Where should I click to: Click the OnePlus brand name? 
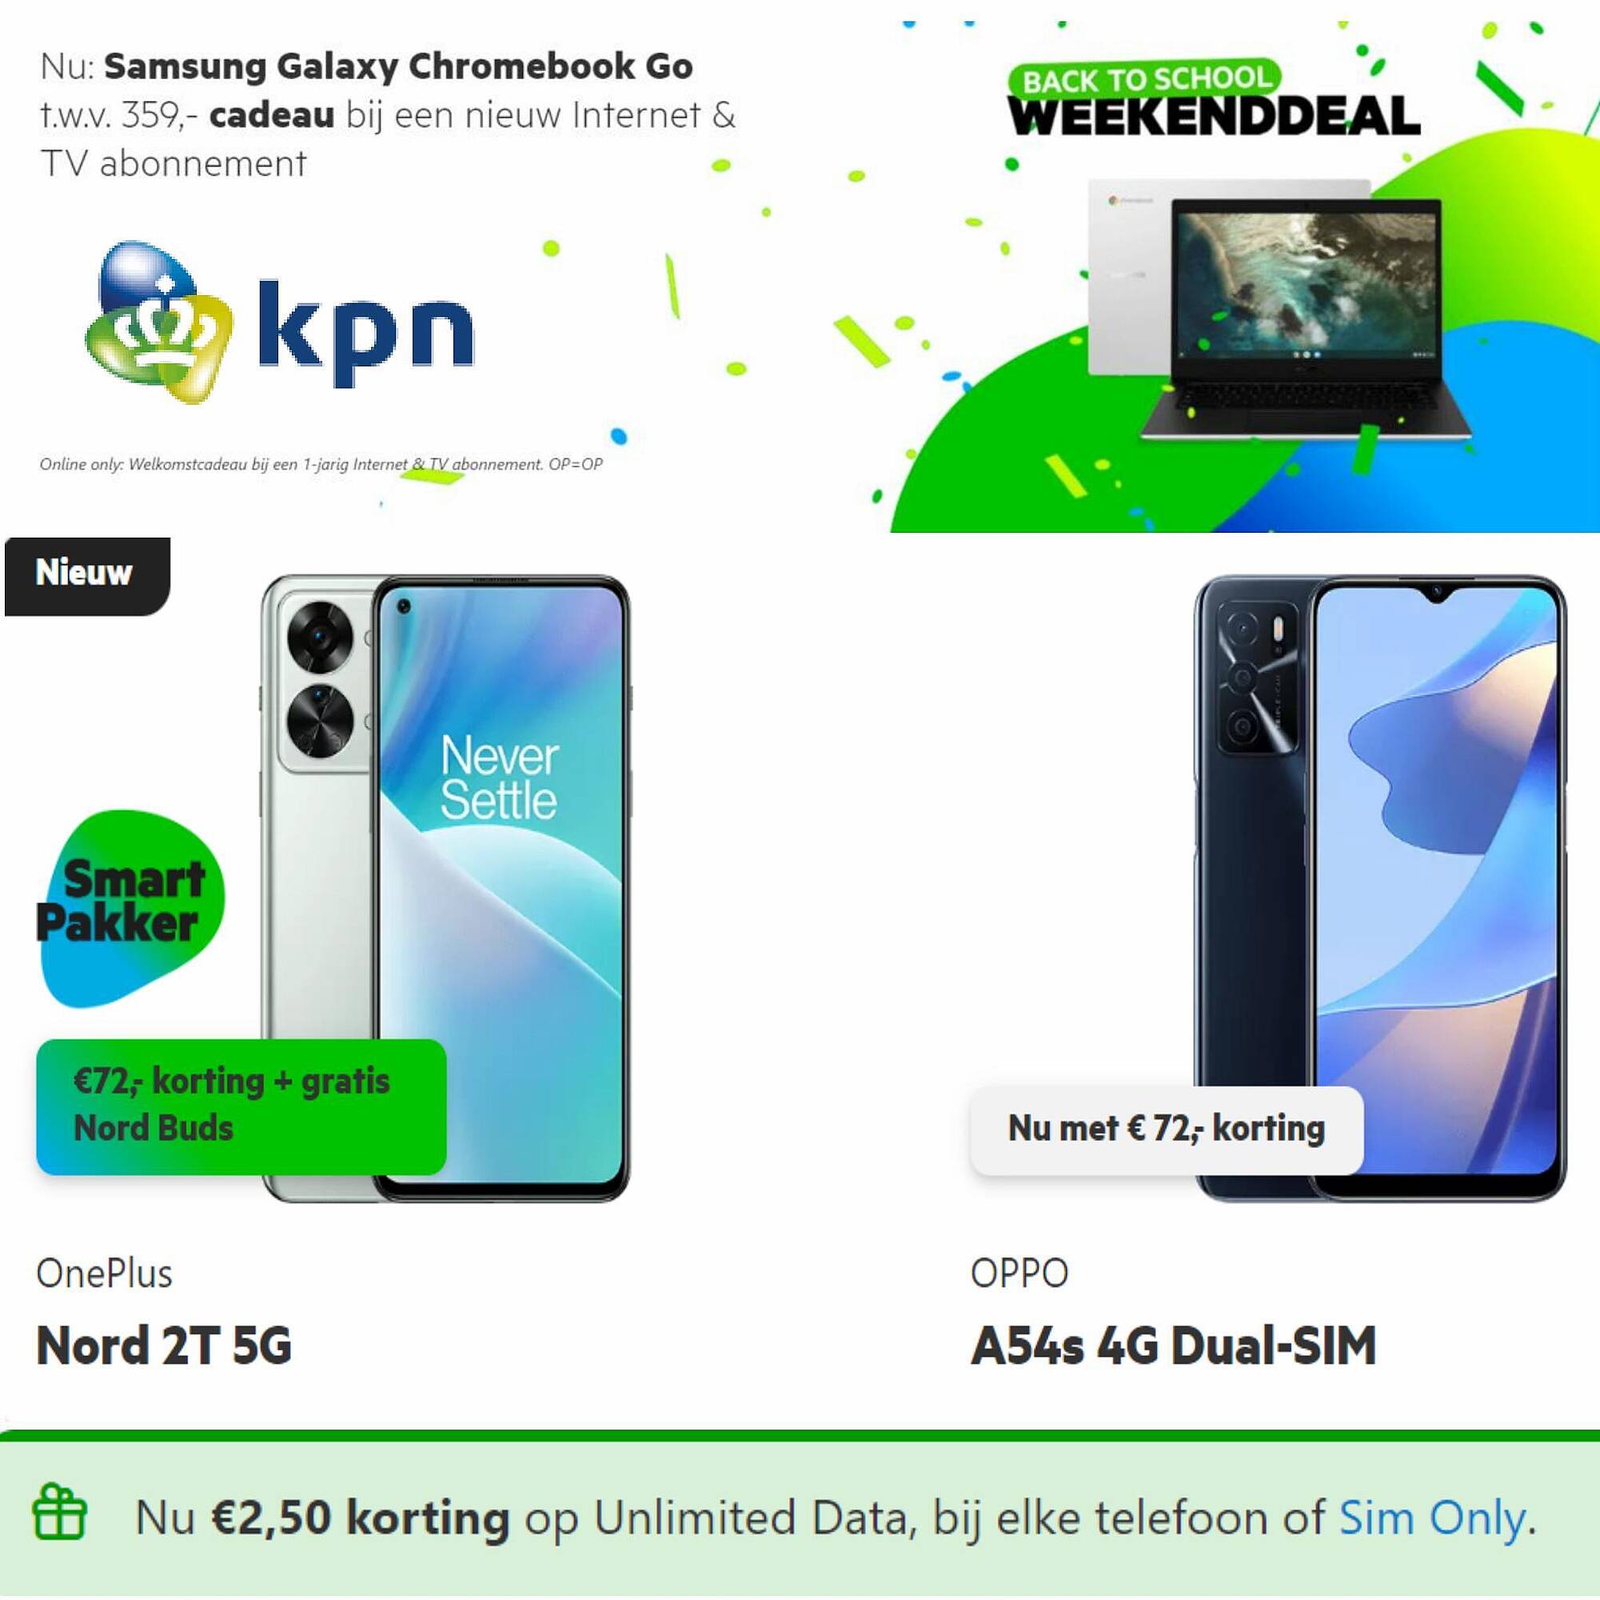104,1273
